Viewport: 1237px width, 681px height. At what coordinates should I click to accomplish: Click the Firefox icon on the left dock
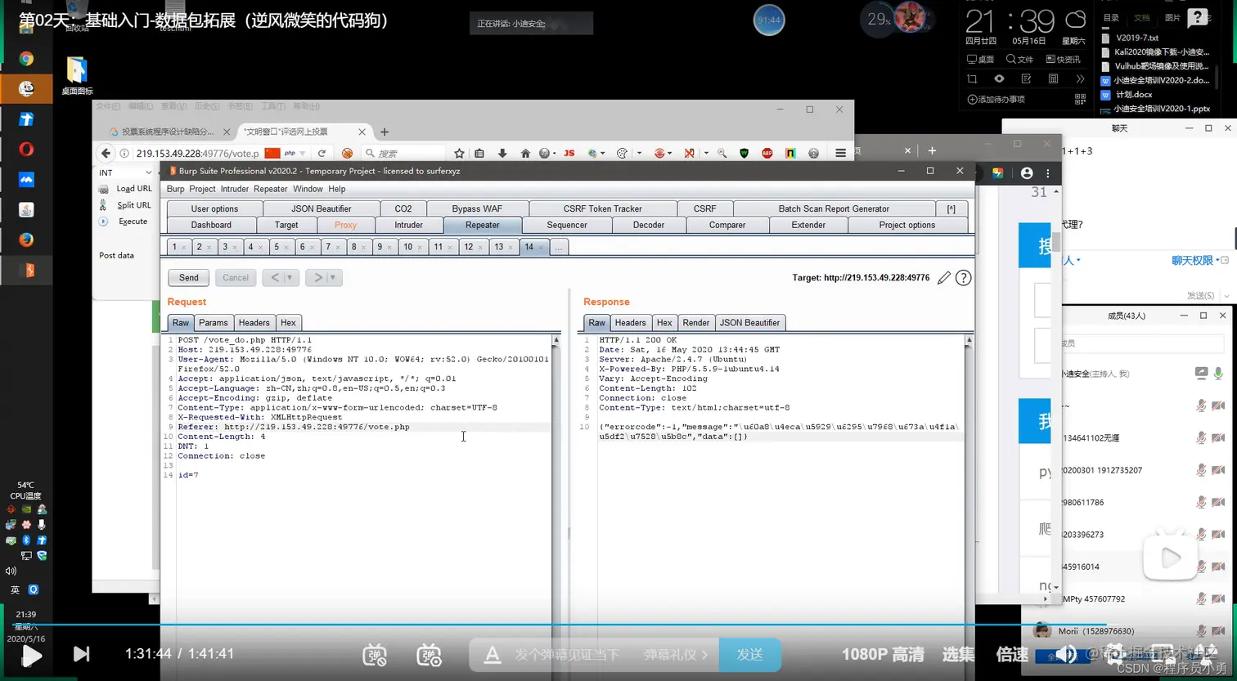(x=26, y=240)
